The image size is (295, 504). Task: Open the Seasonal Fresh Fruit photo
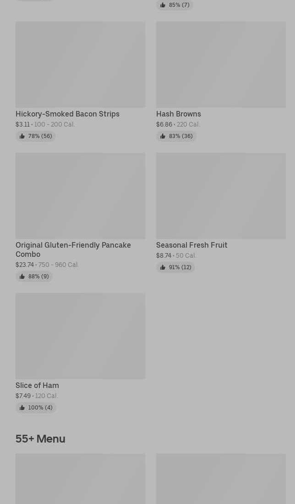click(x=221, y=195)
